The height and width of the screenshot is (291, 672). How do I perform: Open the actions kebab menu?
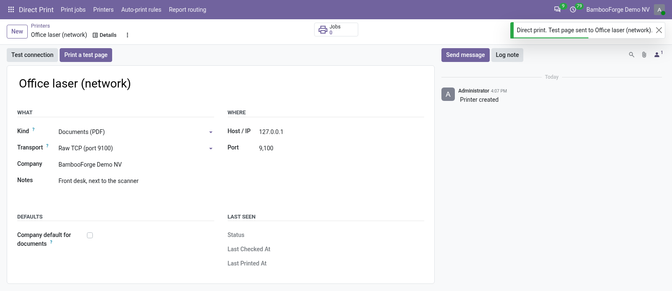[x=127, y=35]
